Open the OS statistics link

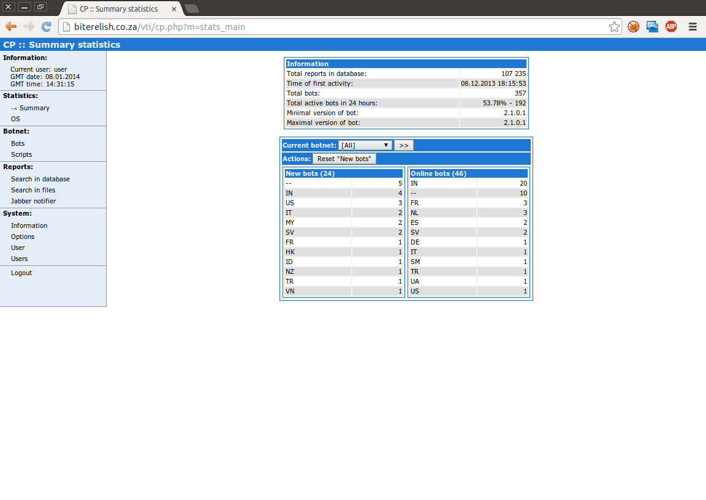tap(16, 119)
